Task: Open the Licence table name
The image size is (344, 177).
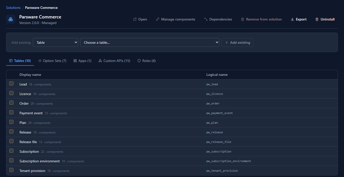Action: (25, 94)
